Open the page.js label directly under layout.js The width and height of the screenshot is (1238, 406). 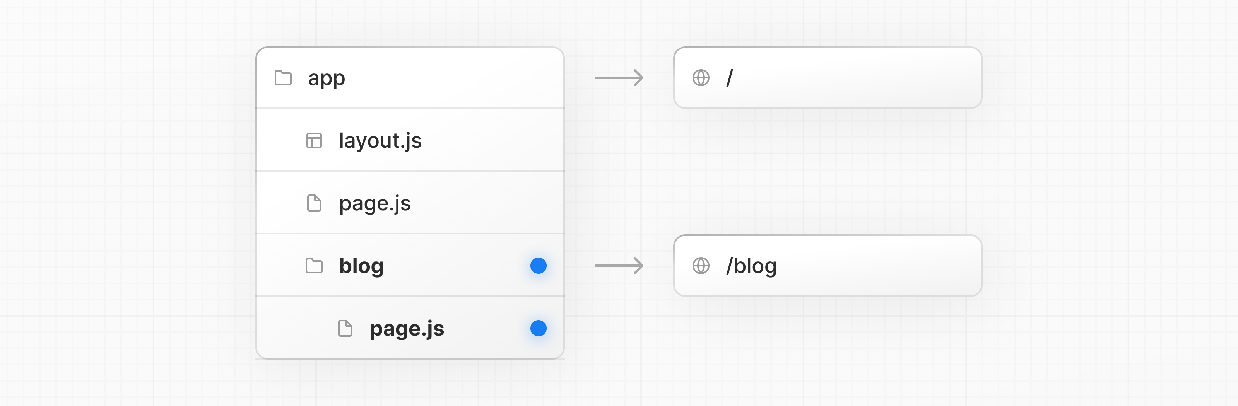[x=375, y=203]
